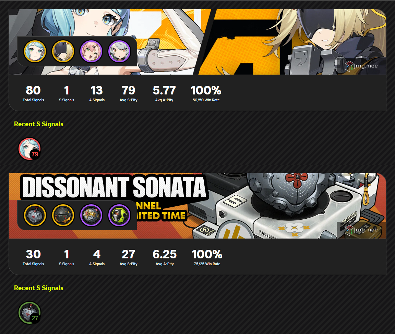Click the first Recent S Signals heading
Viewport: 395px width, 334px height.
coord(38,124)
